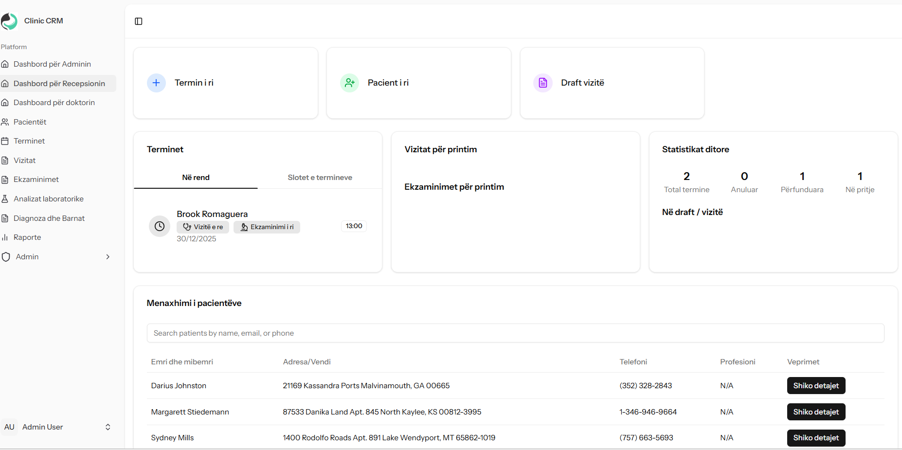Click the Ekzaminimi i ri badge

click(x=267, y=227)
